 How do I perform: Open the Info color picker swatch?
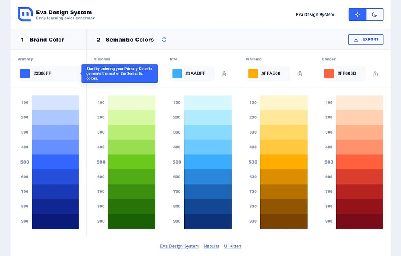177,73
